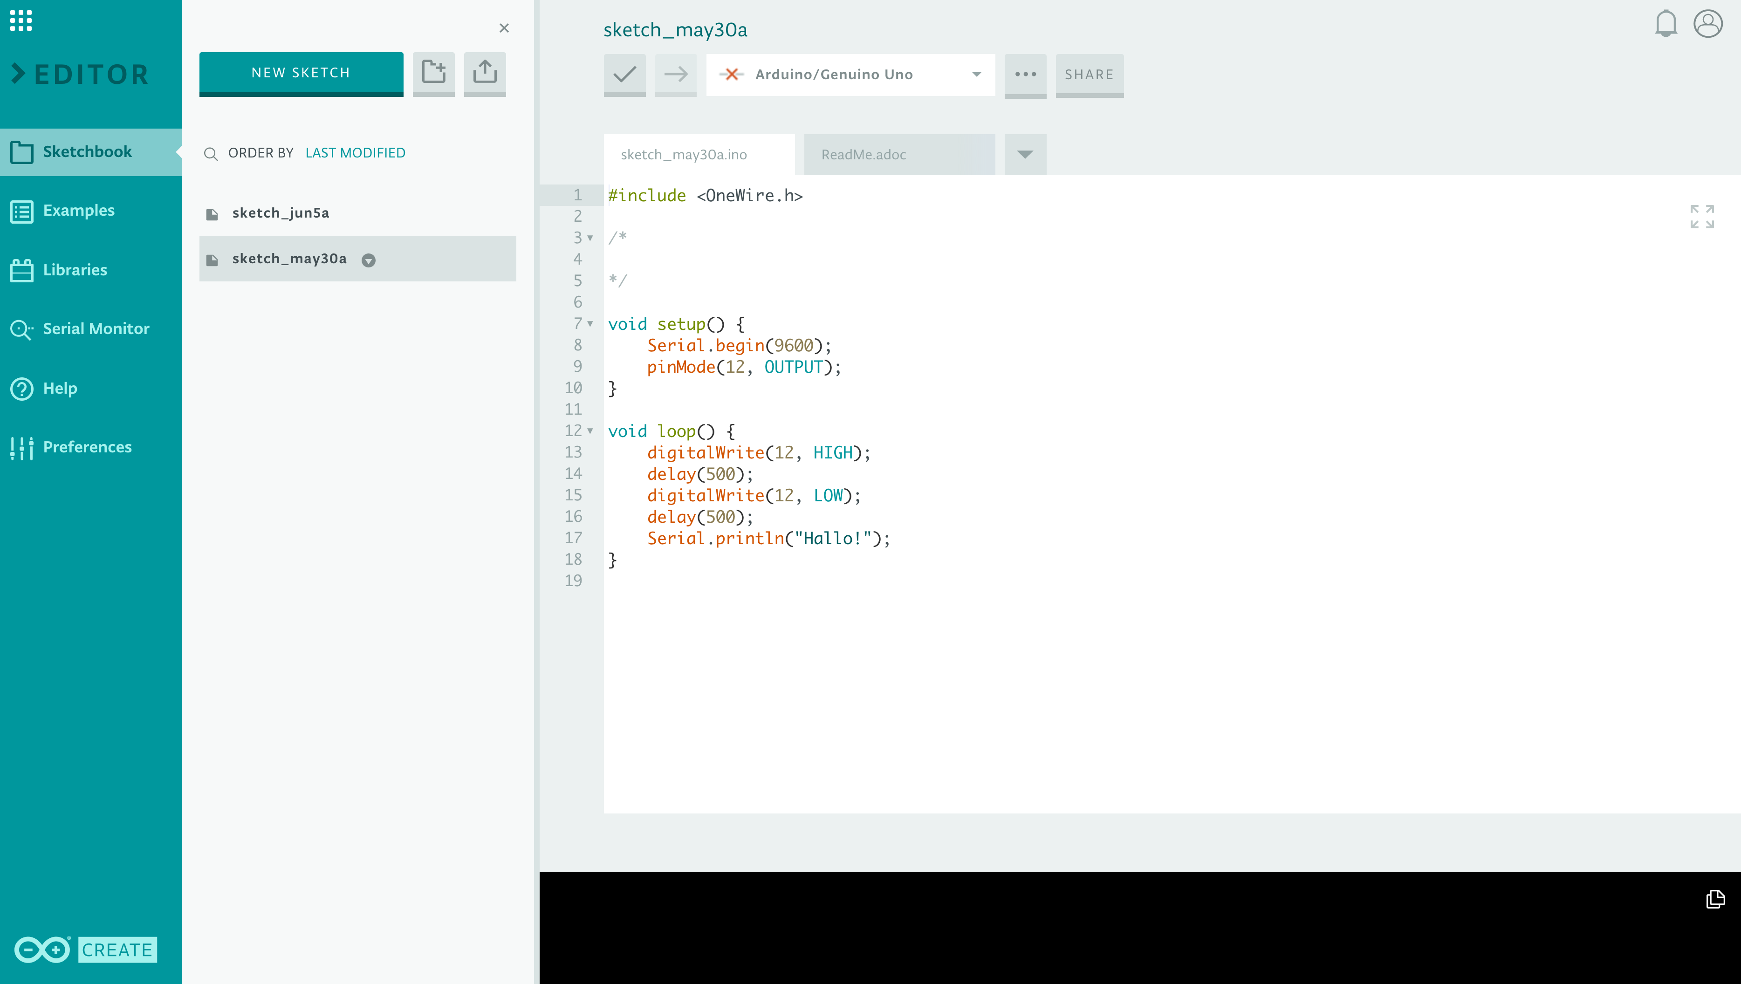Click the NEW SKETCH button
1741x984 pixels.
click(301, 73)
